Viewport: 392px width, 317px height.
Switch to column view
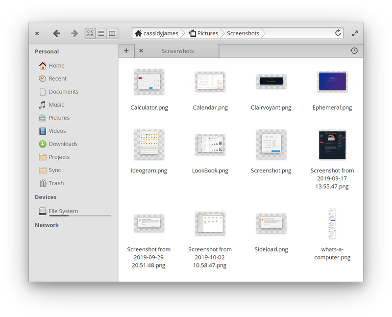click(x=112, y=33)
